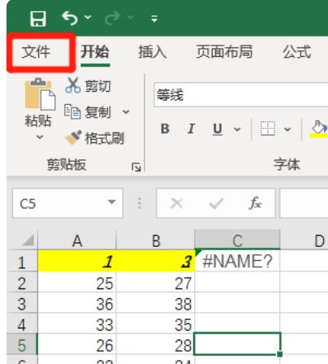Toggle Italic formatting
The height and width of the screenshot is (364, 328).
pos(191,128)
